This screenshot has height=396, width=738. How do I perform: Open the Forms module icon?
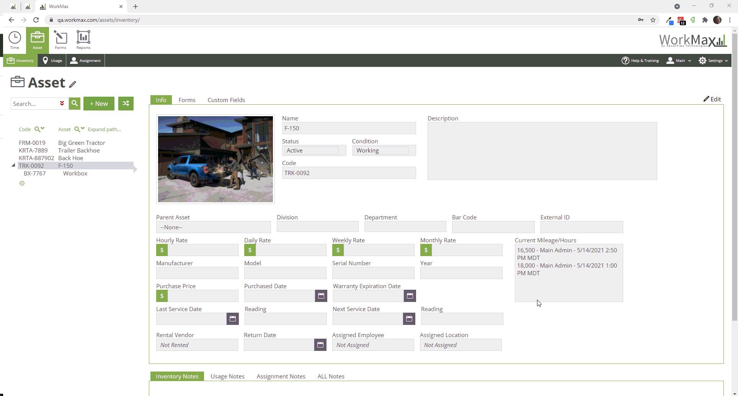pos(60,40)
